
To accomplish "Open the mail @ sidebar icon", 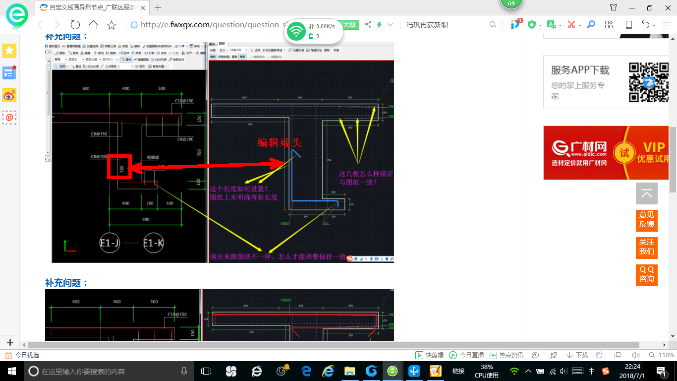I will 9,118.
